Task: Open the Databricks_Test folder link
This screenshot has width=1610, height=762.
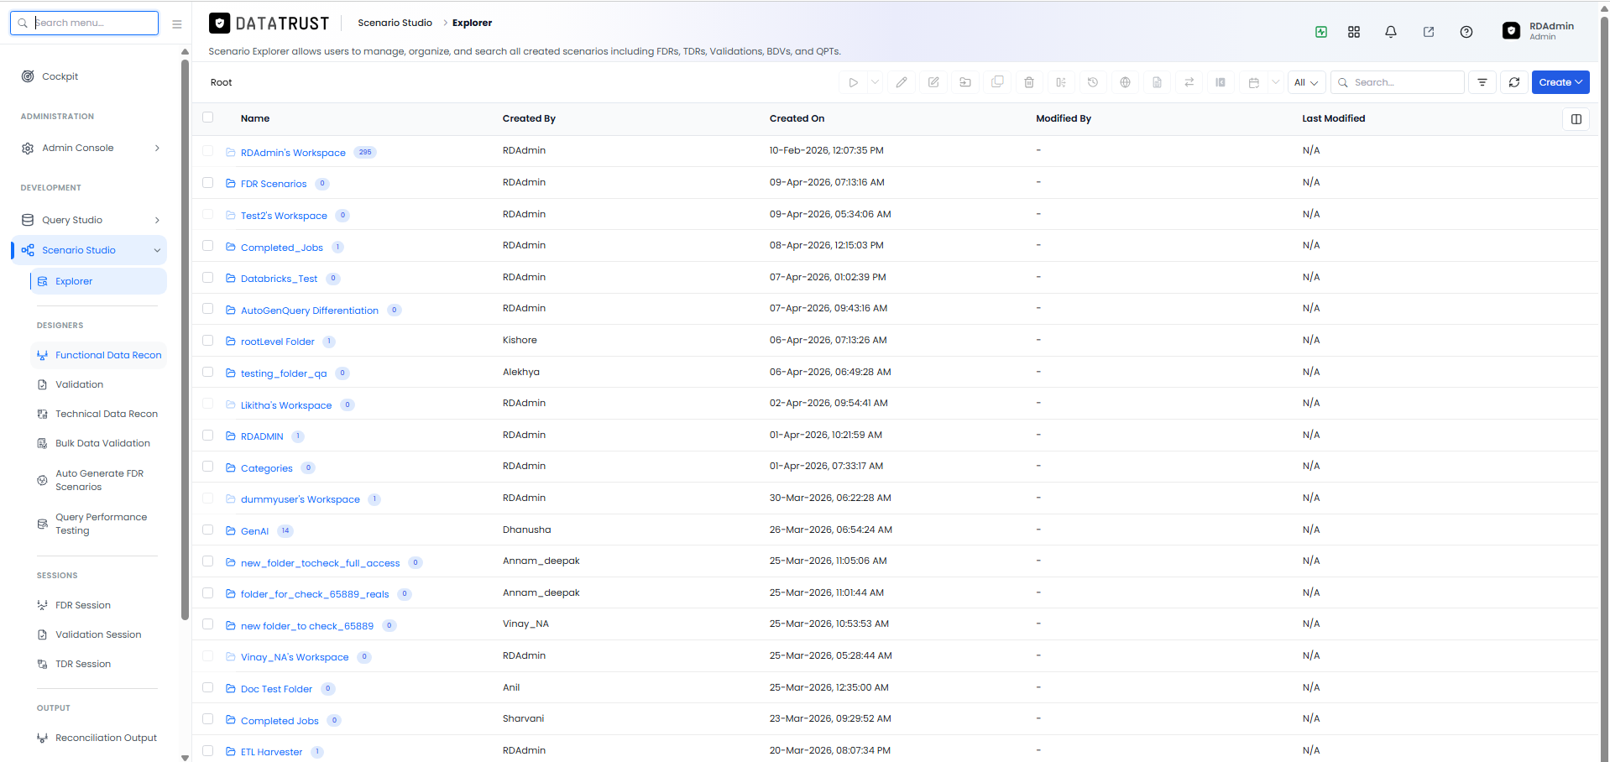Action: pyautogui.click(x=279, y=279)
